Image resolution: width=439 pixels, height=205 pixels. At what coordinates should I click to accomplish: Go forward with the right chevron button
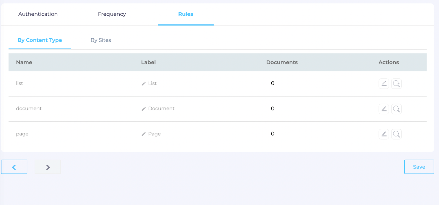point(48,167)
